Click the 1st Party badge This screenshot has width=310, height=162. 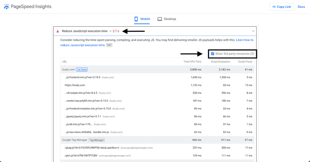pos(82,70)
